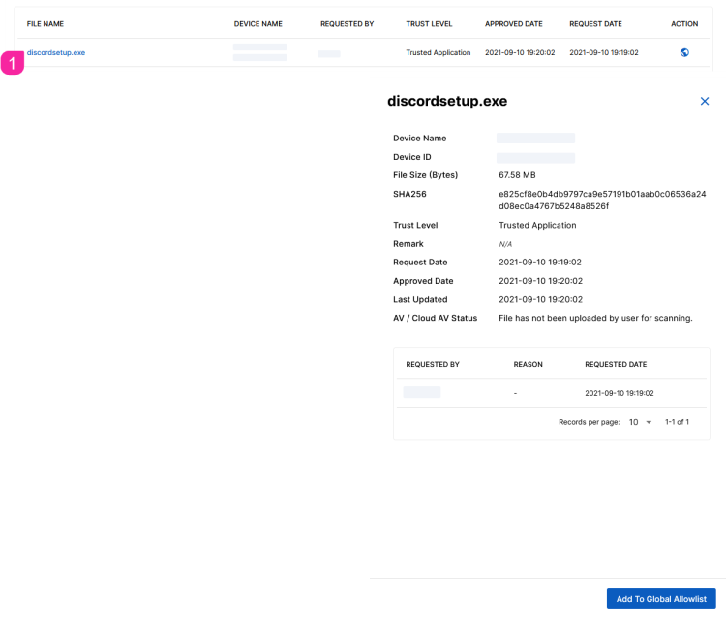Click the Trust Level value in details panel
726x618 pixels.
537,225
